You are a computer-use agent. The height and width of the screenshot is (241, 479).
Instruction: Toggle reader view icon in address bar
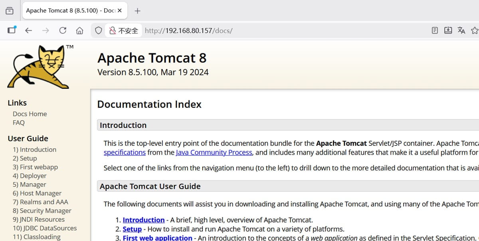435,30
